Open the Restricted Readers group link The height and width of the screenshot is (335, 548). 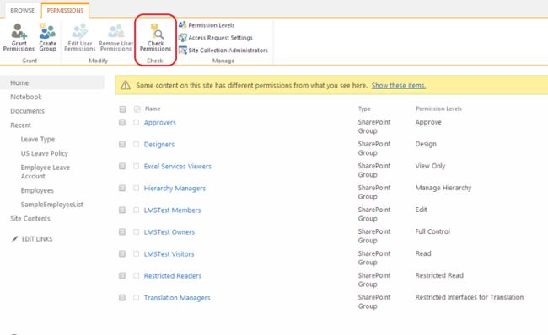point(173,276)
